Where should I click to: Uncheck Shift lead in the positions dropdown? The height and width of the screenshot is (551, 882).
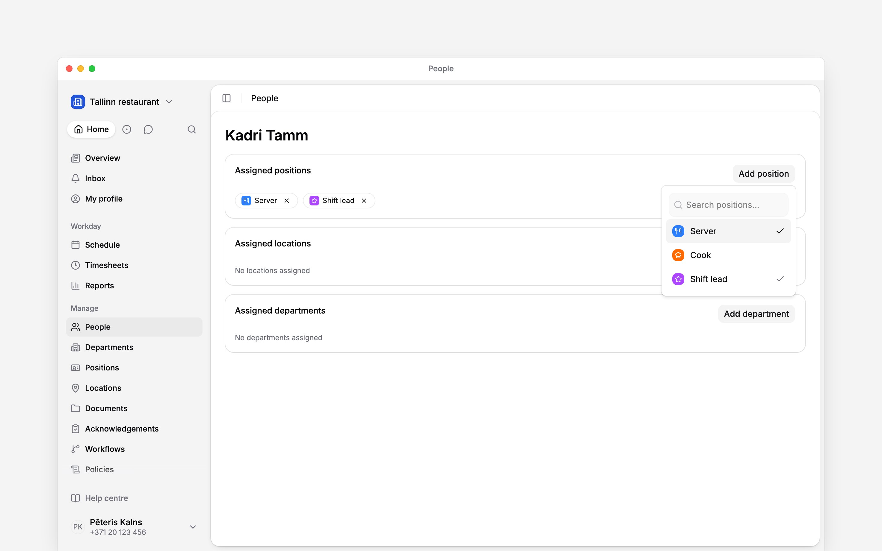728,279
